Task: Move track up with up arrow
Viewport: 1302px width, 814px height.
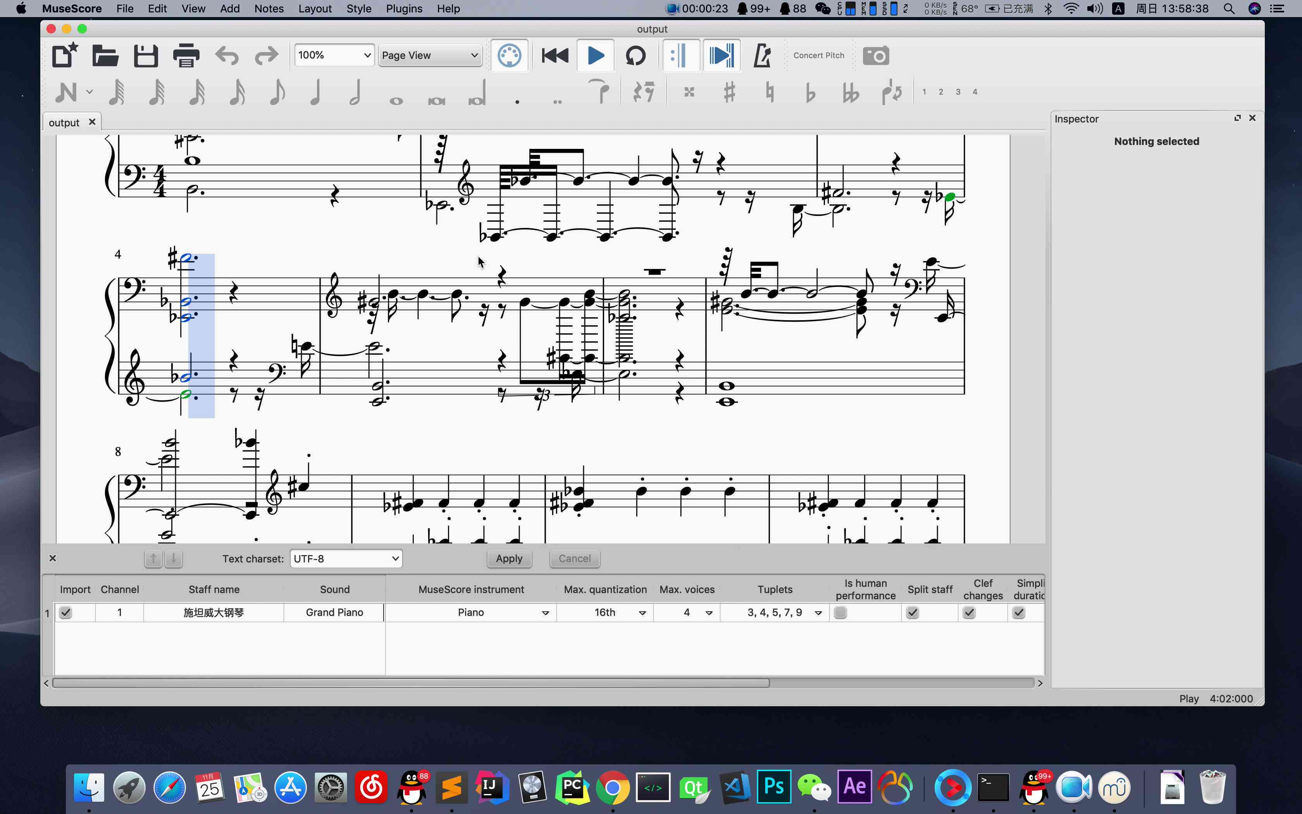Action: [x=153, y=558]
